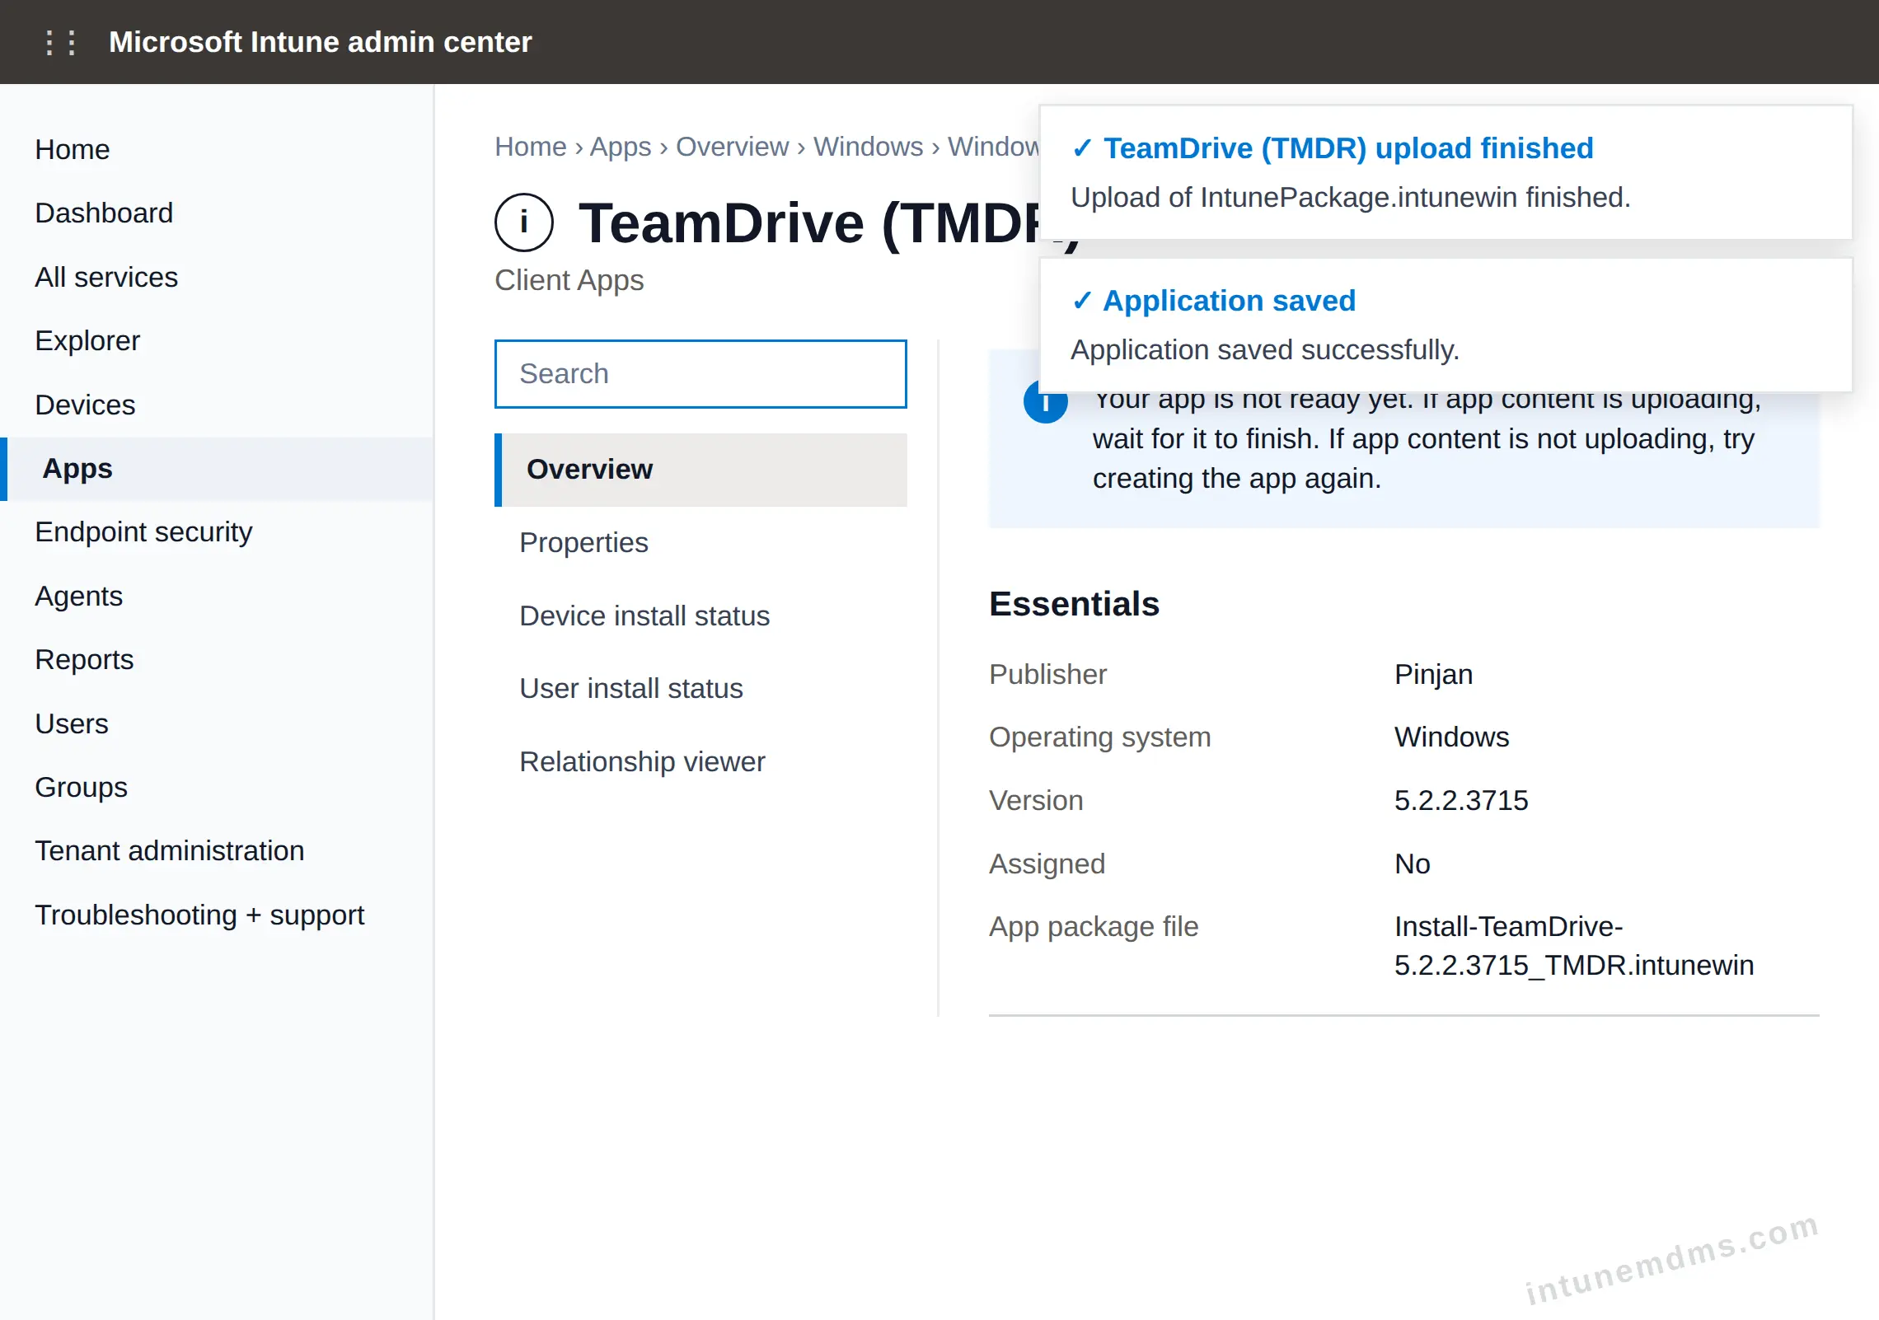
Task: Click the 'app is not ready yet' notice text
Action: click(x=1427, y=440)
